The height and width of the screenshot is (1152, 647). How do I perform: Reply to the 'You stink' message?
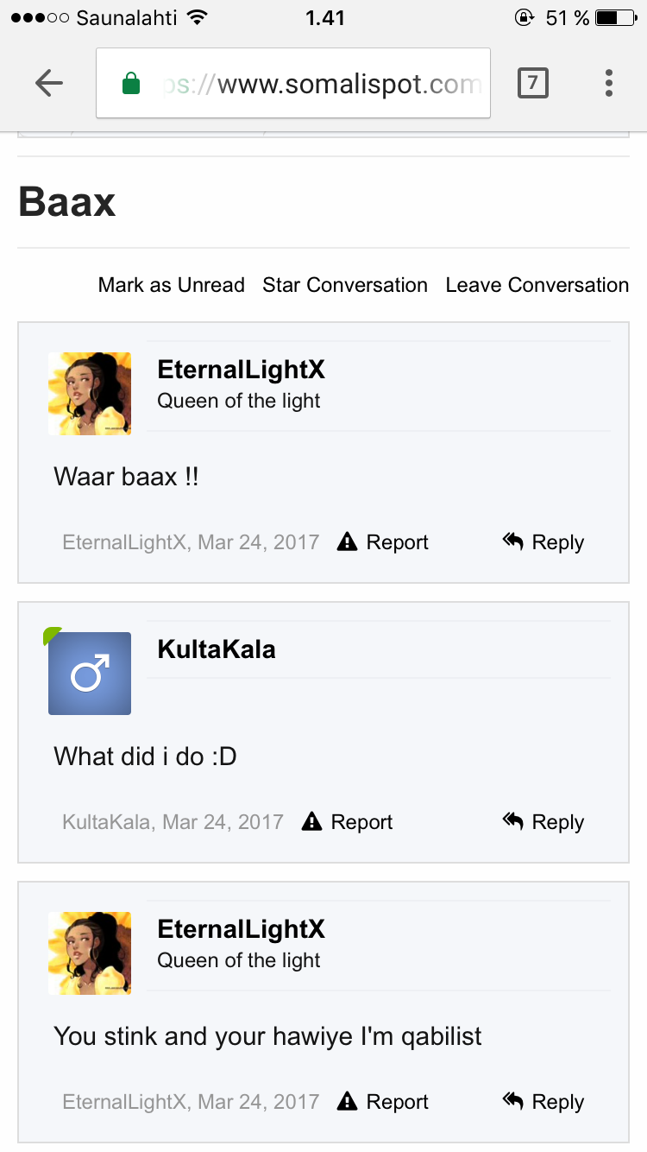(543, 1102)
